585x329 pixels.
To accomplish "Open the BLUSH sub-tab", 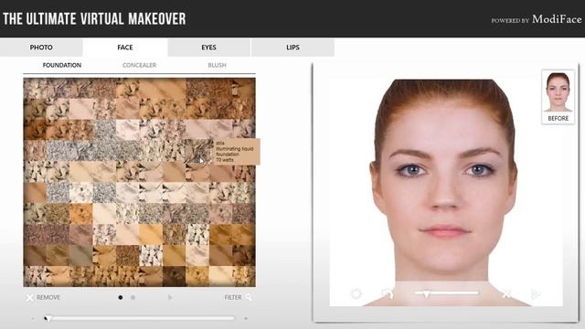I will [218, 65].
